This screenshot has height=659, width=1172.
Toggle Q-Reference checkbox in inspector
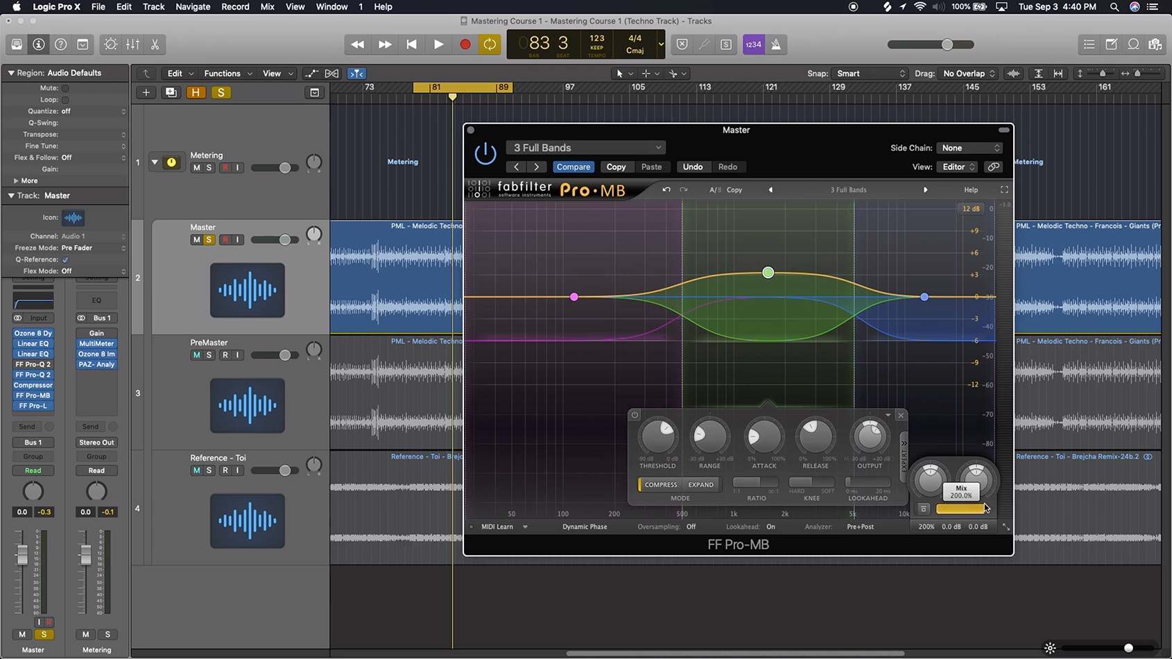[x=65, y=259]
